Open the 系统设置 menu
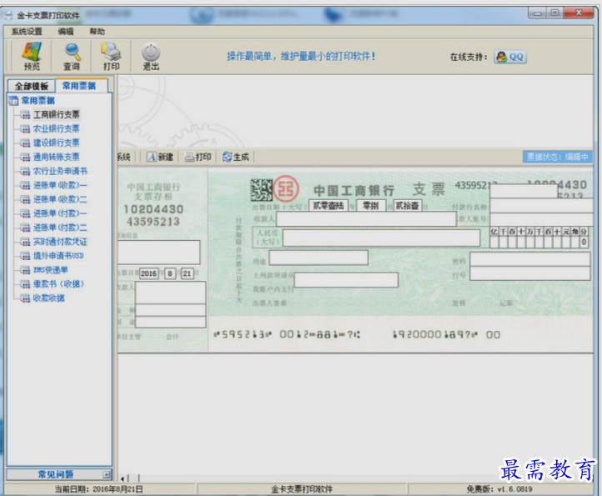 click(x=27, y=32)
